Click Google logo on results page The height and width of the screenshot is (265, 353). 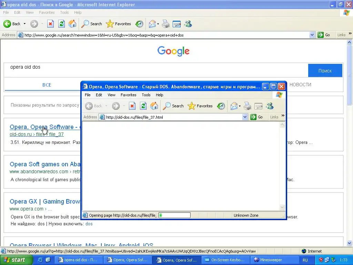173,51
